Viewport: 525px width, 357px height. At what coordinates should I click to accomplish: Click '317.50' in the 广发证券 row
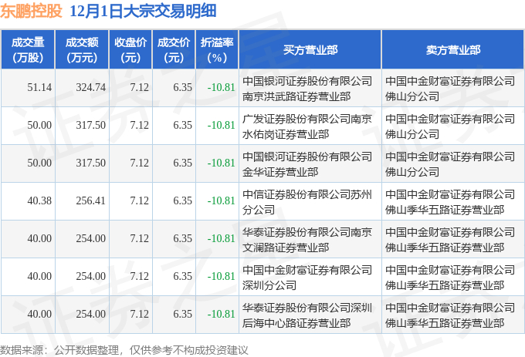[x=91, y=126]
